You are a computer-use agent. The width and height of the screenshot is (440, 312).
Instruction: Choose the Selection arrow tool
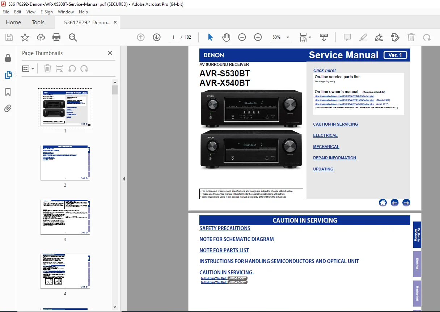click(210, 37)
